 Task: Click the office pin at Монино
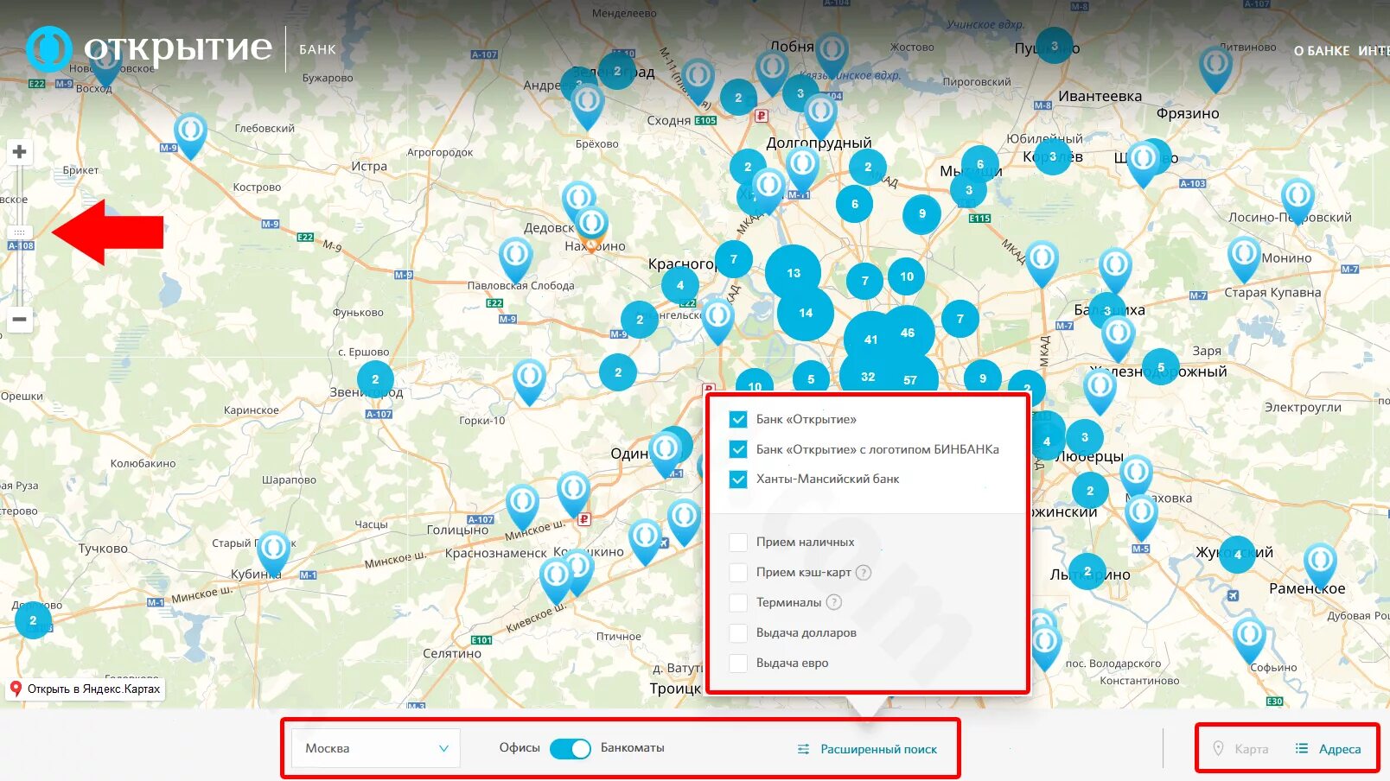coord(1244,259)
